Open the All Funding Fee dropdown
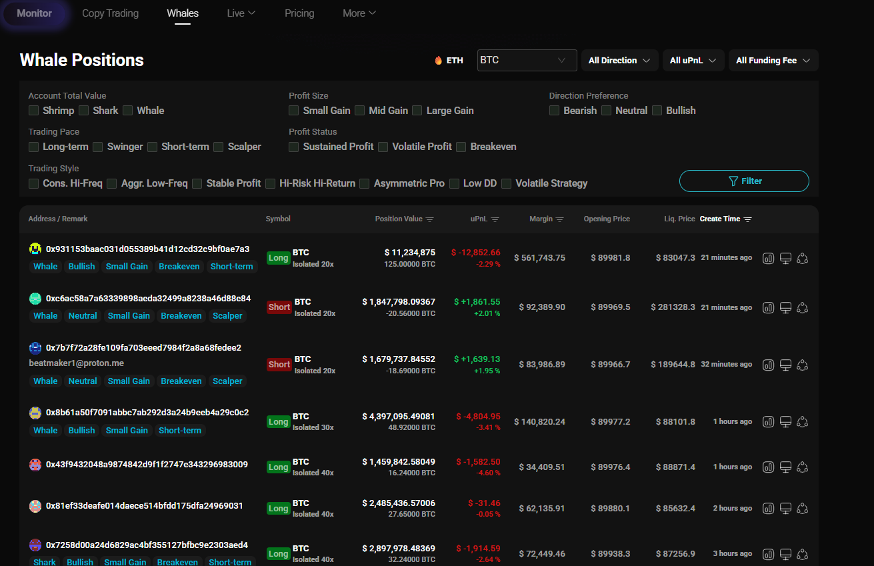Viewport: 874px width, 566px height. pyautogui.click(x=773, y=61)
